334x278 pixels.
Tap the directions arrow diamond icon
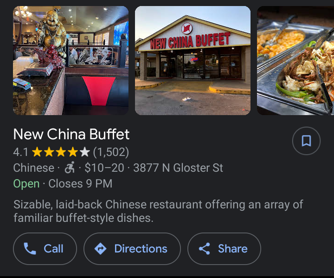101,249
